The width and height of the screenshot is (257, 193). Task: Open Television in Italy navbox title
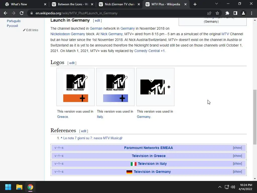152,164
